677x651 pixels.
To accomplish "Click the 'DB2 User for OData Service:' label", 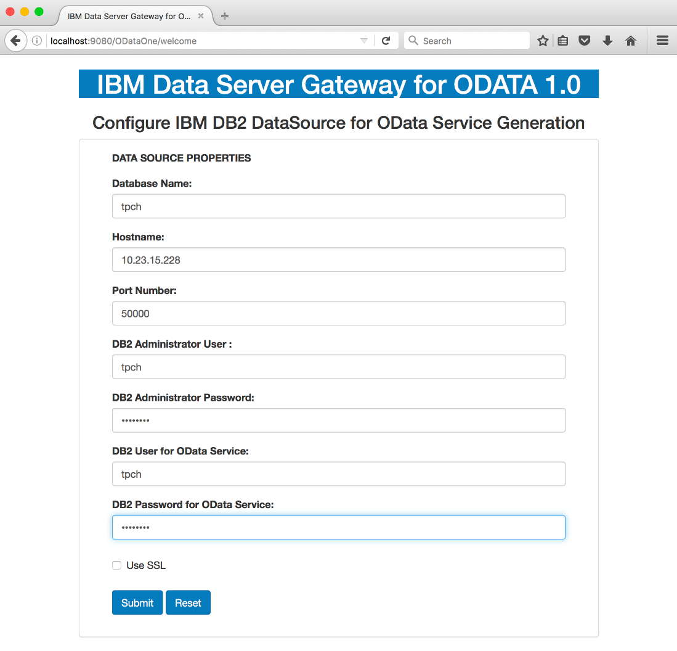I will (180, 451).
